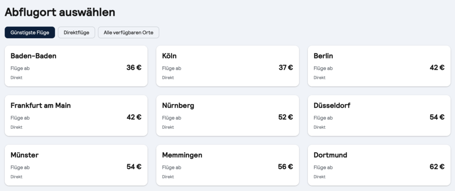
Task: Choose Baden-Baden as departure city
Action: (x=76, y=66)
